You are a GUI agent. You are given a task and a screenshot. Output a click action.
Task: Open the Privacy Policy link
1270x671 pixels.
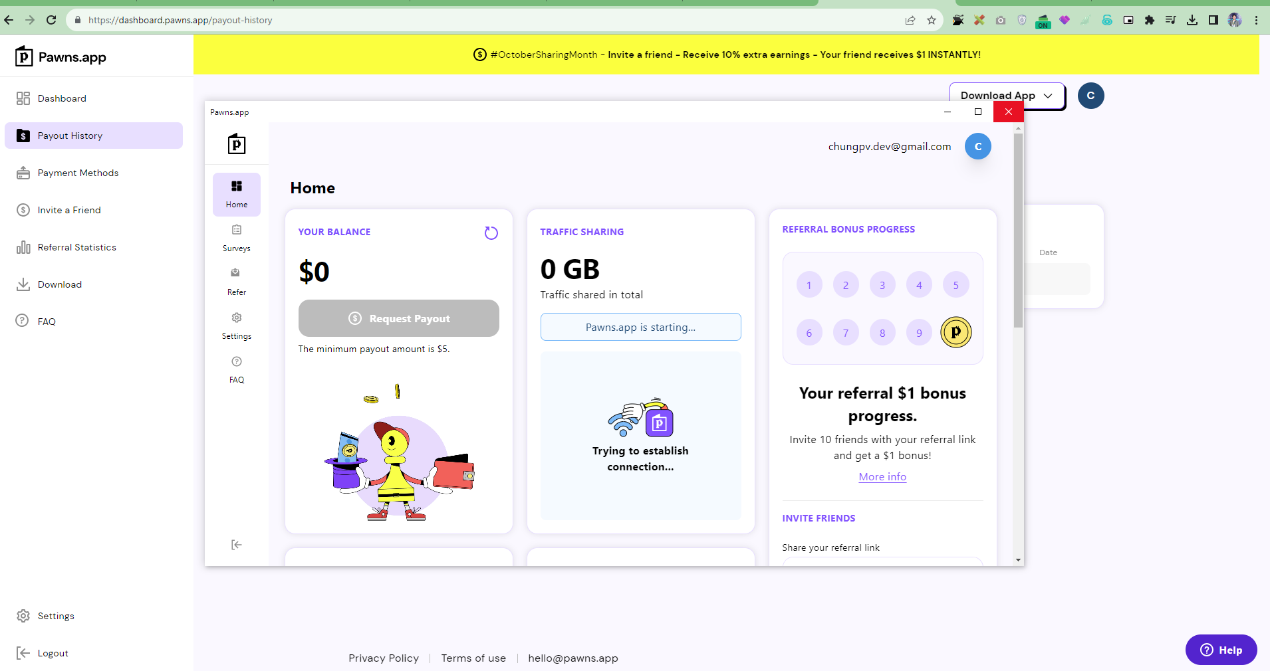pyautogui.click(x=384, y=658)
